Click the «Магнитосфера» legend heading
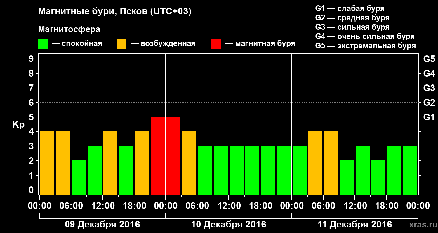Image resolution: width=438 pixels, height=233 pixels. click(x=69, y=29)
